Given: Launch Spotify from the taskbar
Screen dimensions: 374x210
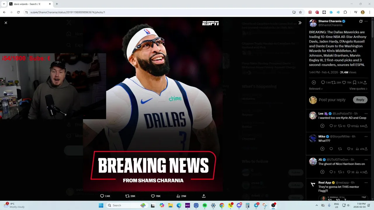Looking at the screenshot, I should (x=205, y=205).
